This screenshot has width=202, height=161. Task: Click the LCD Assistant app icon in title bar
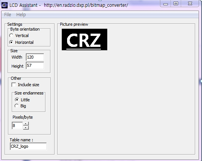tap(5, 5)
